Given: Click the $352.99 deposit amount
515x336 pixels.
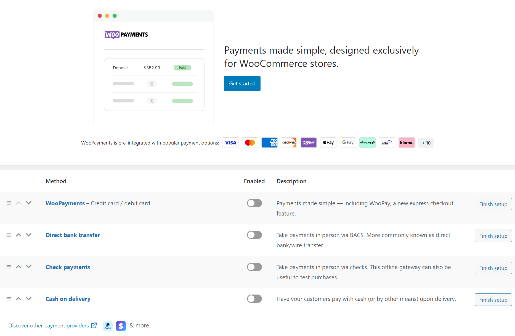Looking at the screenshot, I should click(x=152, y=68).
